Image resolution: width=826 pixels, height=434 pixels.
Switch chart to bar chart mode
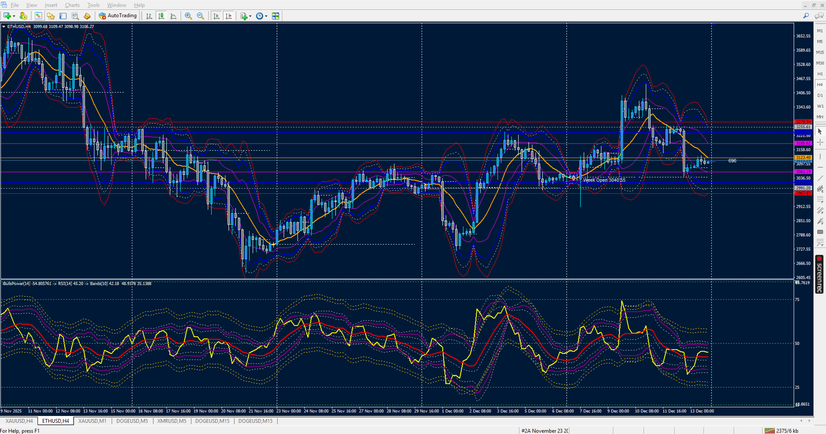(149, 16)
